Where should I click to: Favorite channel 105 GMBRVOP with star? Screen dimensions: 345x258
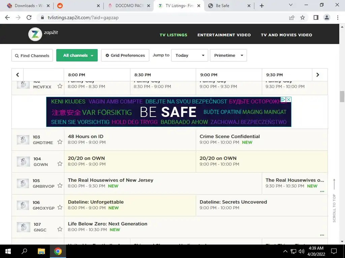click(60, 185)
